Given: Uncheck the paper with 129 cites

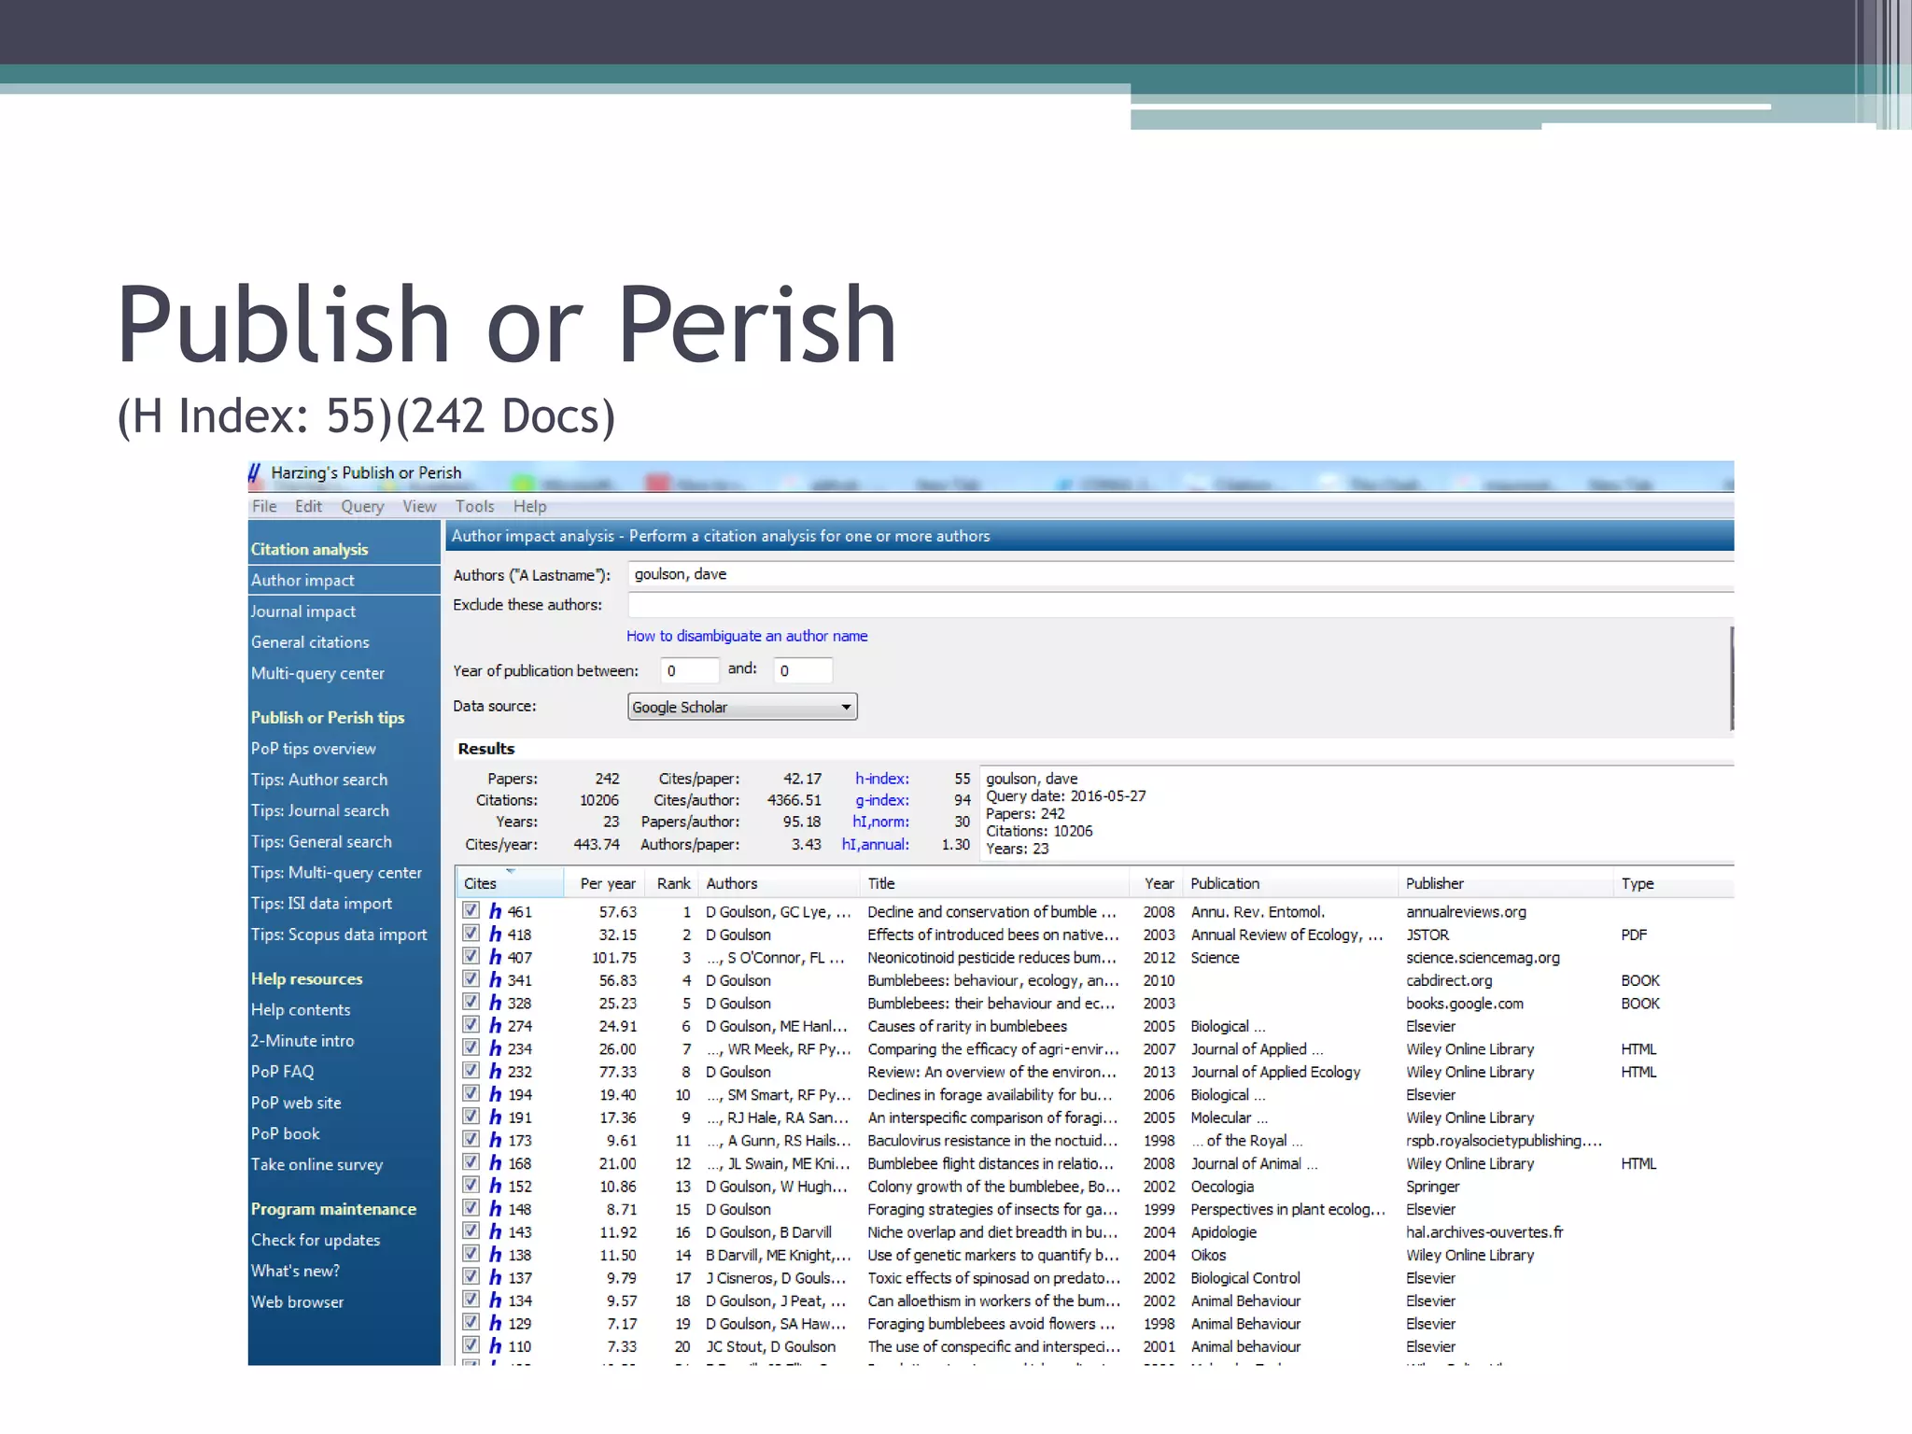Looking at the screenshot, I should tap(471, 1323).
